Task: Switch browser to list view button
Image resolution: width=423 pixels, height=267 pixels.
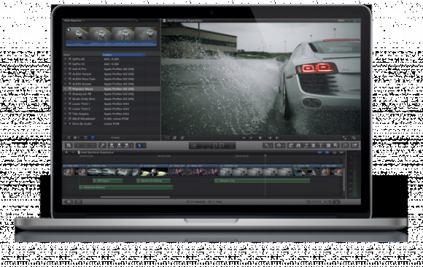Action: pos(93,138)
